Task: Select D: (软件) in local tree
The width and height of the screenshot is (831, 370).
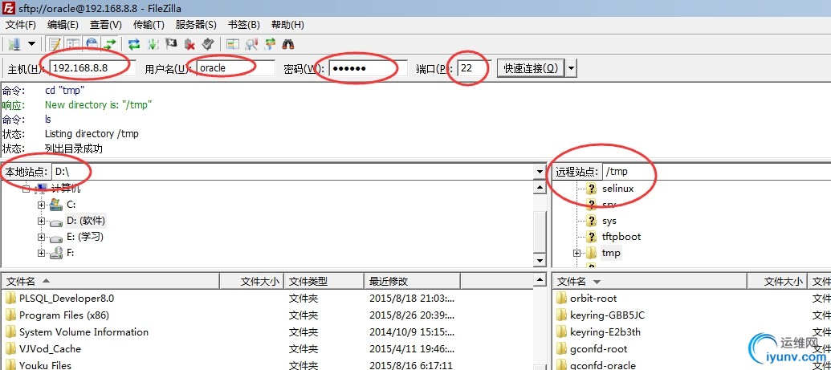Action: coord(86,221)
